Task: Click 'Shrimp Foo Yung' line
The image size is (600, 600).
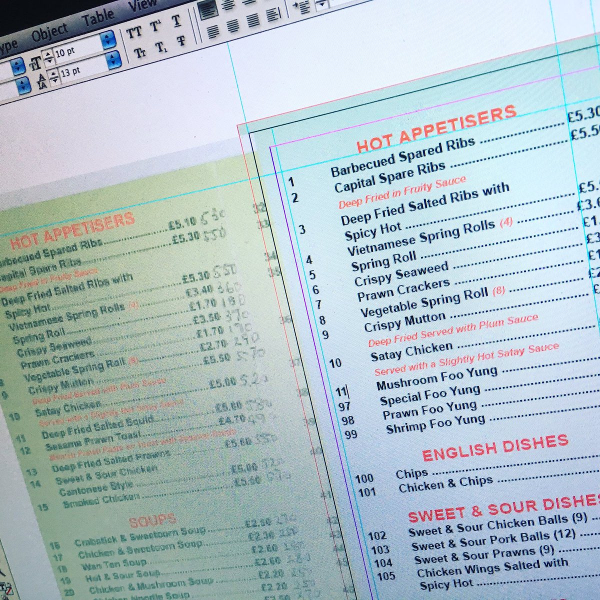Action: 435,424
